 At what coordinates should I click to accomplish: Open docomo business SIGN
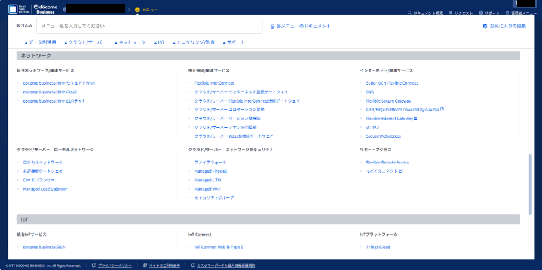(x=44, y=247)
